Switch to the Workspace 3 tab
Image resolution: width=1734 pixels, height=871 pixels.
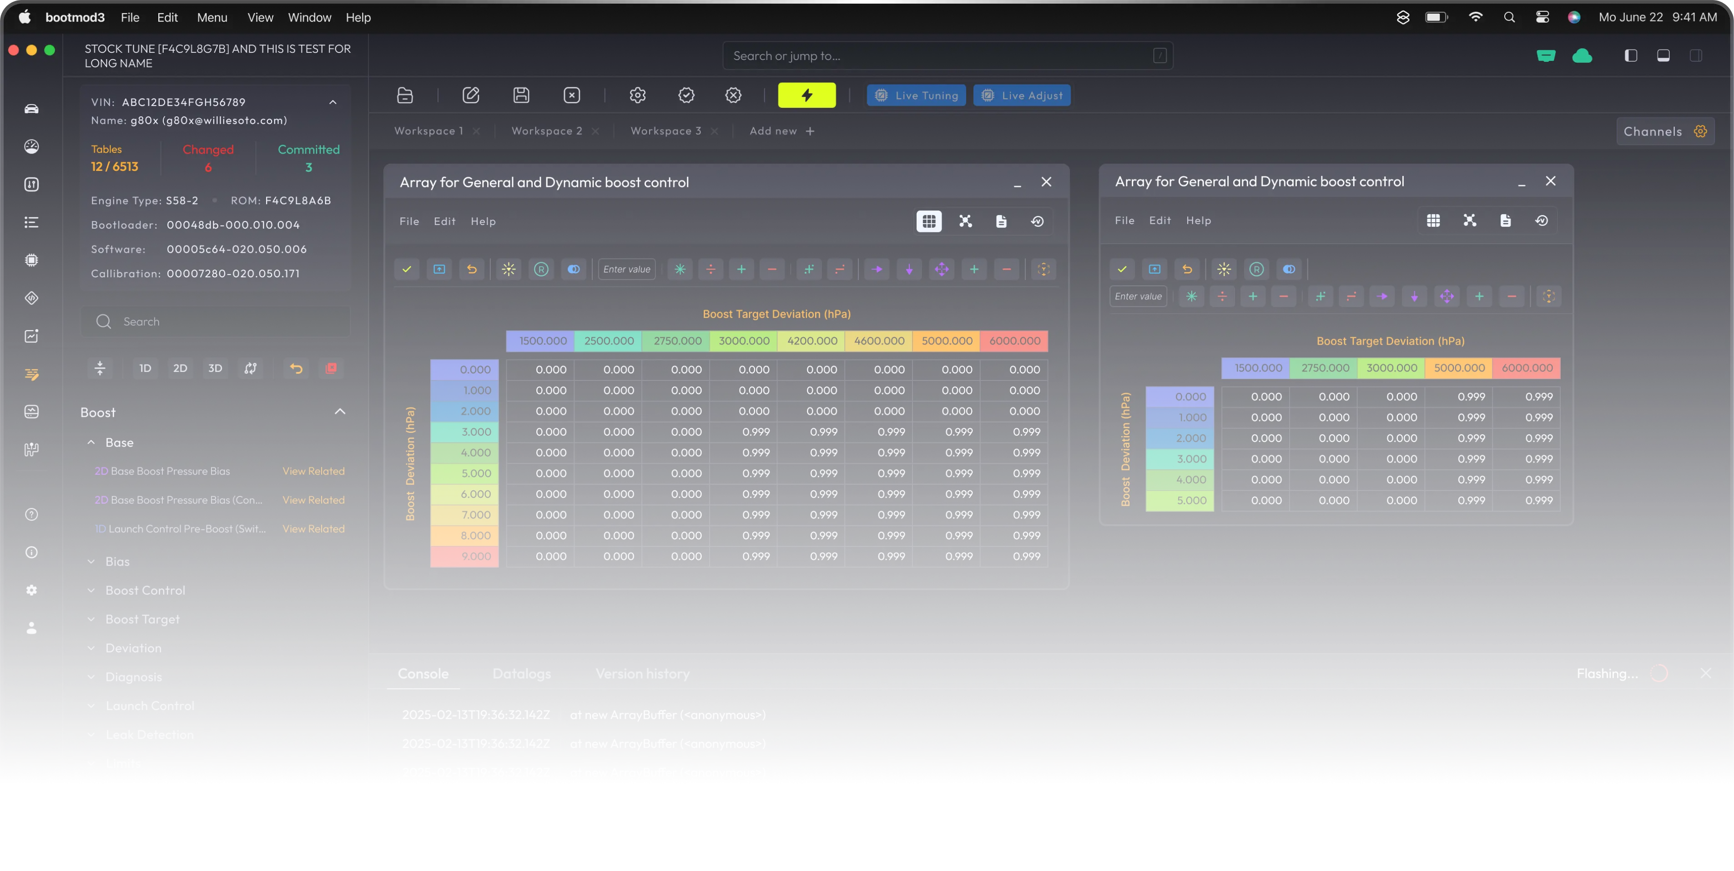(x=666, y=131)
